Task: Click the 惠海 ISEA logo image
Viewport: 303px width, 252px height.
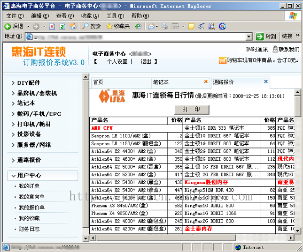Action: tap(112, 96)
